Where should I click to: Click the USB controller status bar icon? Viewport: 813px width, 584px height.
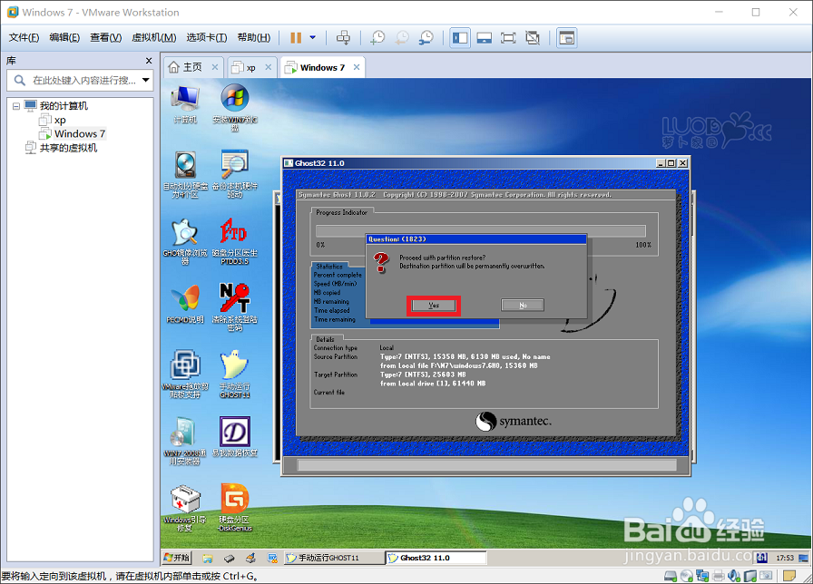750,576
